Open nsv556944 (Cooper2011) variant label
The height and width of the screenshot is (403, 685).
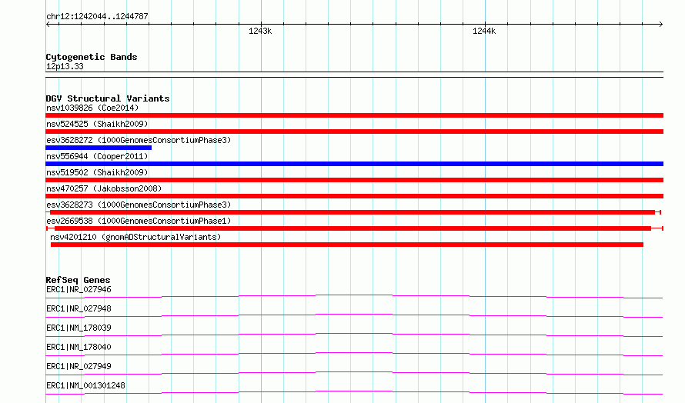coord(97,156)
